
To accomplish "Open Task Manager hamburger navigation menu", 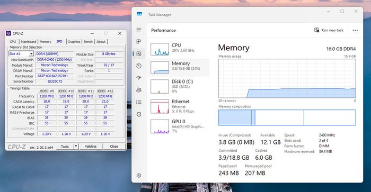I will [139, 30].
